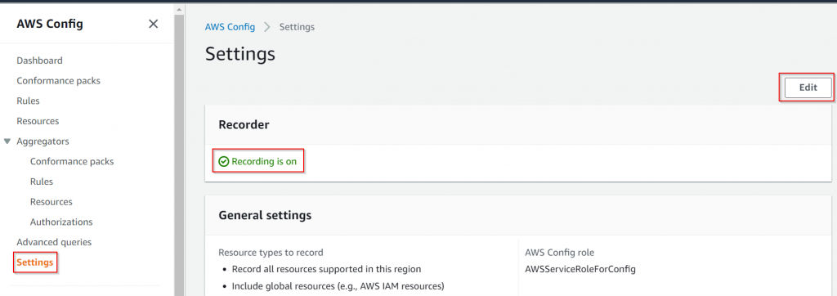The width and height of the screenshot is (837, 296).
Task: Click the Aggregators menu label
Action: [43, 141]
